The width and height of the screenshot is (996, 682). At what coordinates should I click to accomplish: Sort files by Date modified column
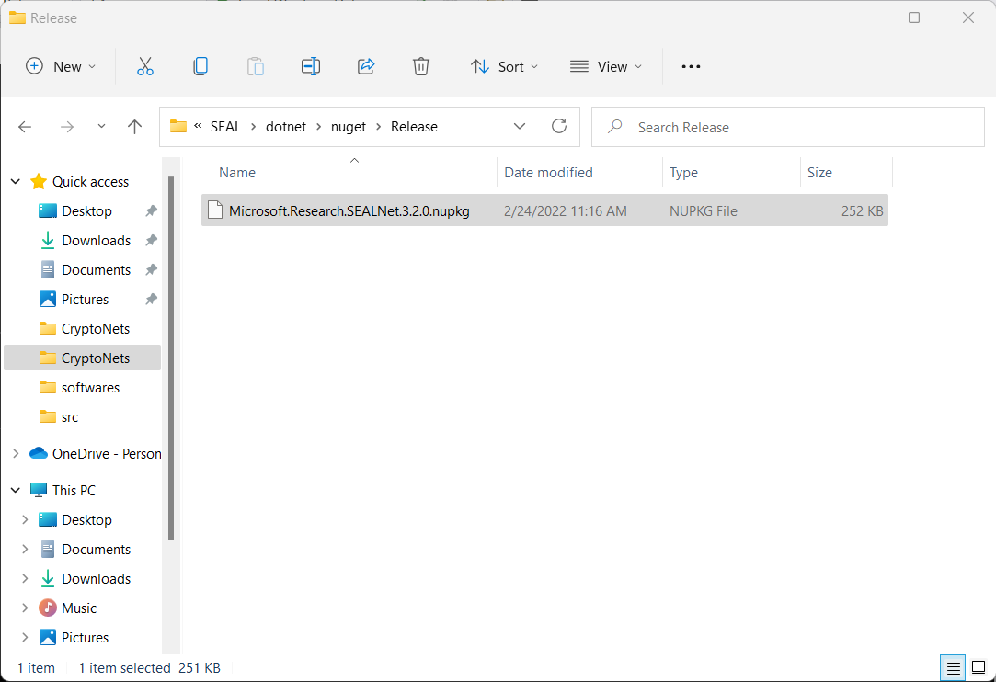(548, 173)
